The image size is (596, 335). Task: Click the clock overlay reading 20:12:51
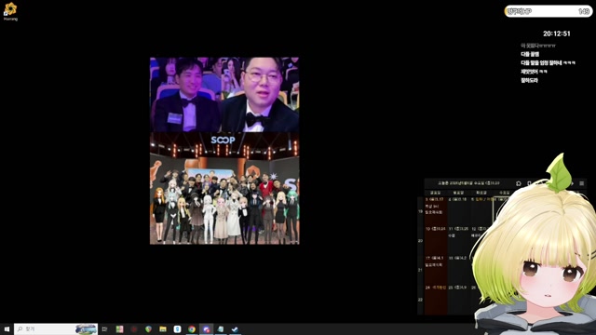[557, 33]
